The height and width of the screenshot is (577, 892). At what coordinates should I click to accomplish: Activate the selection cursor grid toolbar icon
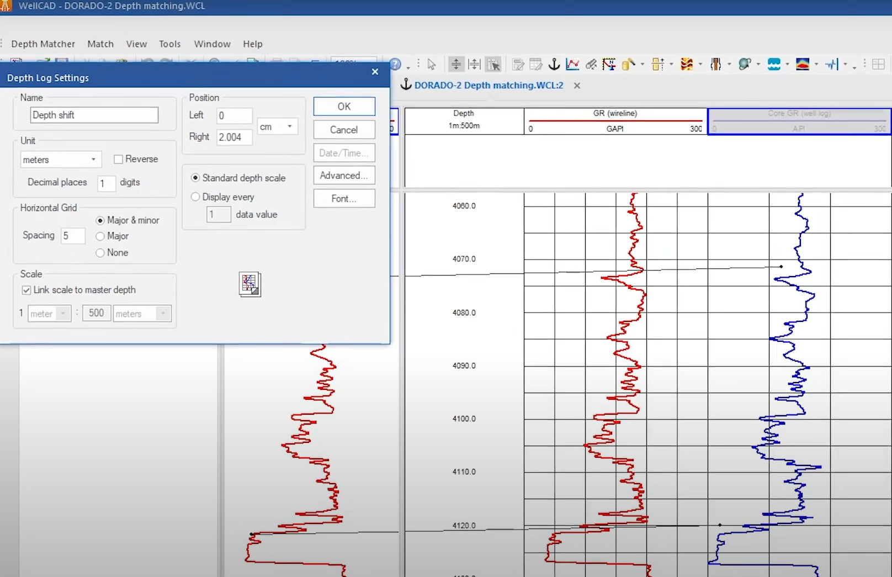(493, 65)
